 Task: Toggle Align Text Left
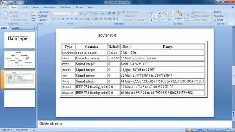click(97, 19)
